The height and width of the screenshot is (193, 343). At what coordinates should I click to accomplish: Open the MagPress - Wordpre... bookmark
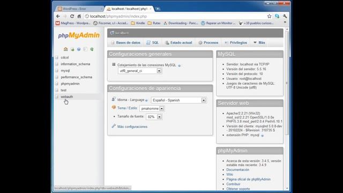(x=73, y=23)
